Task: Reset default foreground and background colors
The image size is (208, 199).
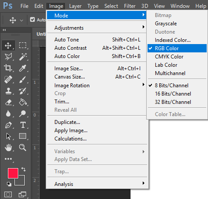Action: [x=9, y=184]
